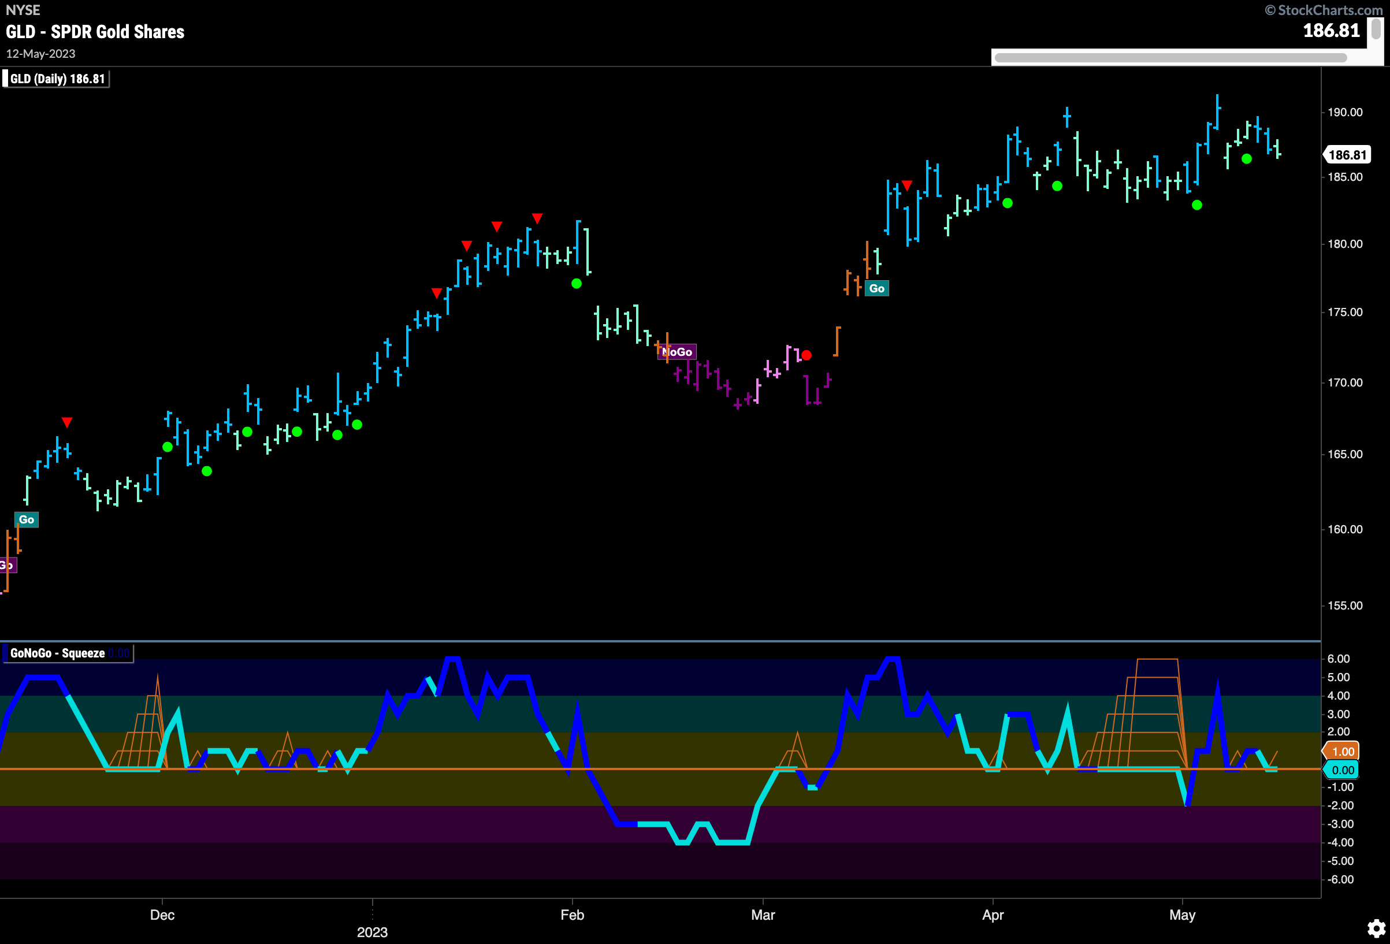Click the GLD - SPDR Gold Shares title
Viewport: 1390px width, 944px height.
click(x=95, y=32)
